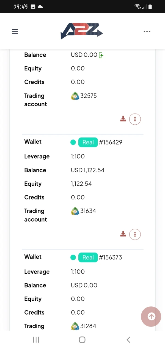Click MetaTrader icon next to 31634

click(x=75, y=211)
